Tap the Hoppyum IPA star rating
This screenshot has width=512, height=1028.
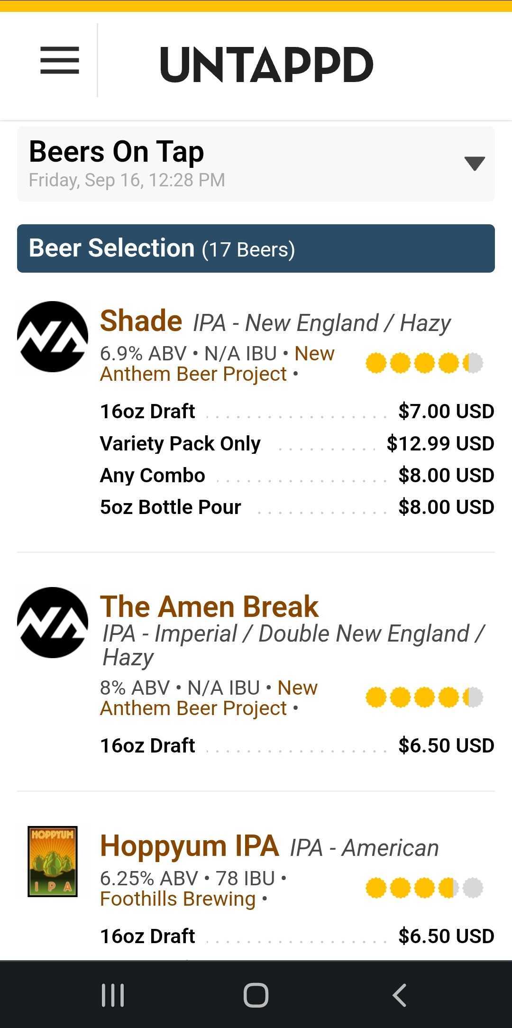(x=424, y=888)
